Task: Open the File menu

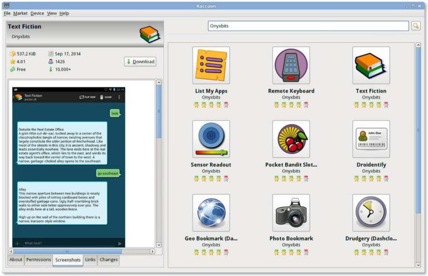Action: pos(7,13)
